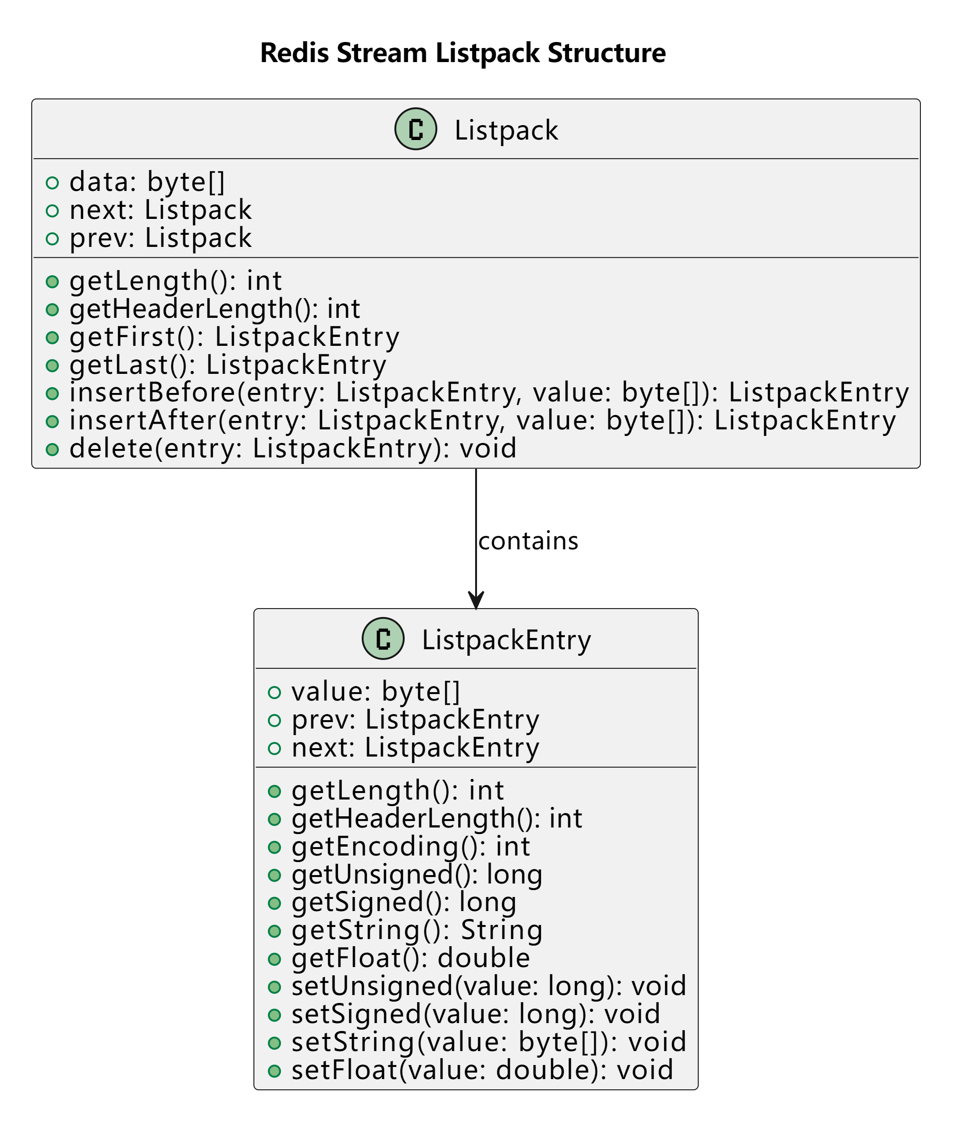Viewport: 954px width, 1122px height.
Task: Click the method icon beside setUnsigned
Action: coord(275,987)
